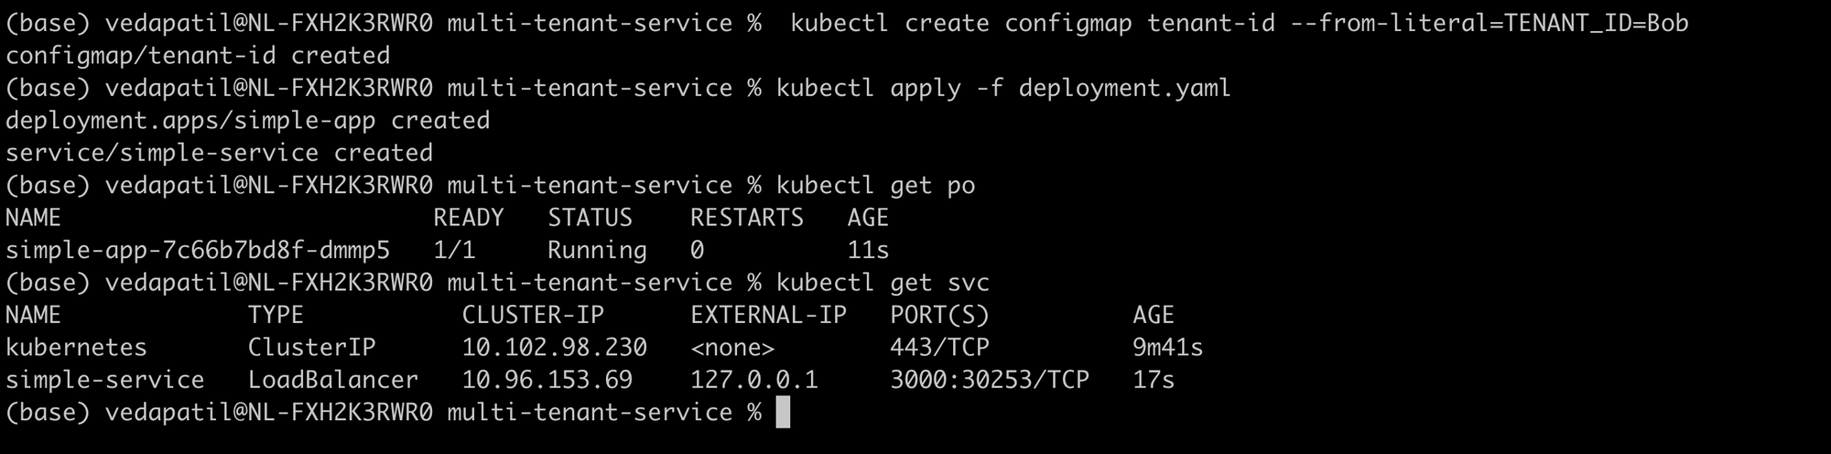Click the <none> external IP value

(732, 348)
